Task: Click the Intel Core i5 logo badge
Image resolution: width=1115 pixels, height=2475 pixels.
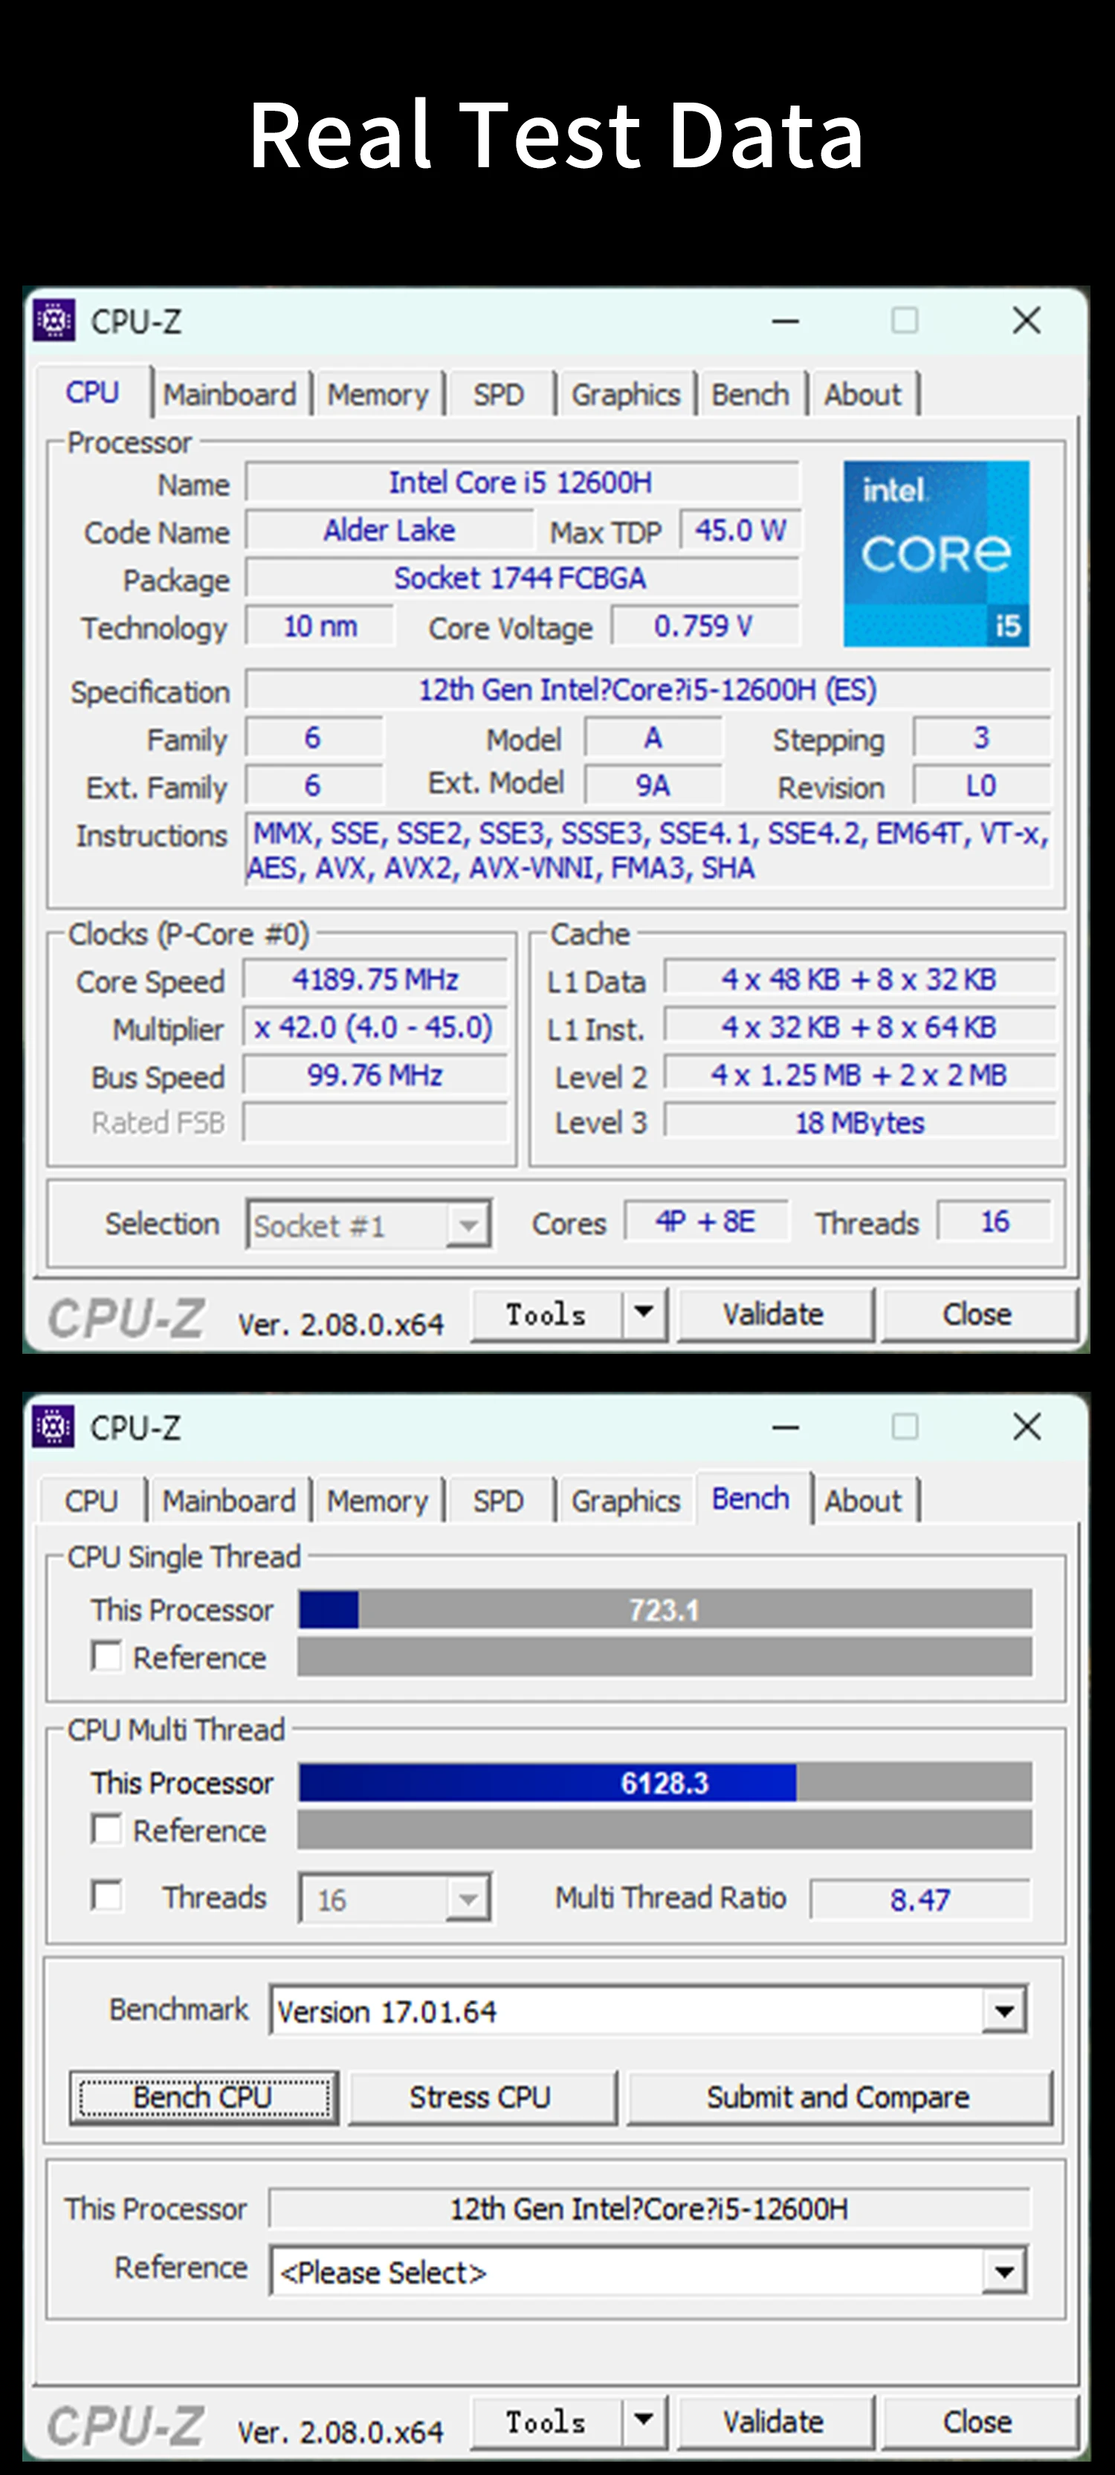Action: pyautogui.click(x=935, y=553)
